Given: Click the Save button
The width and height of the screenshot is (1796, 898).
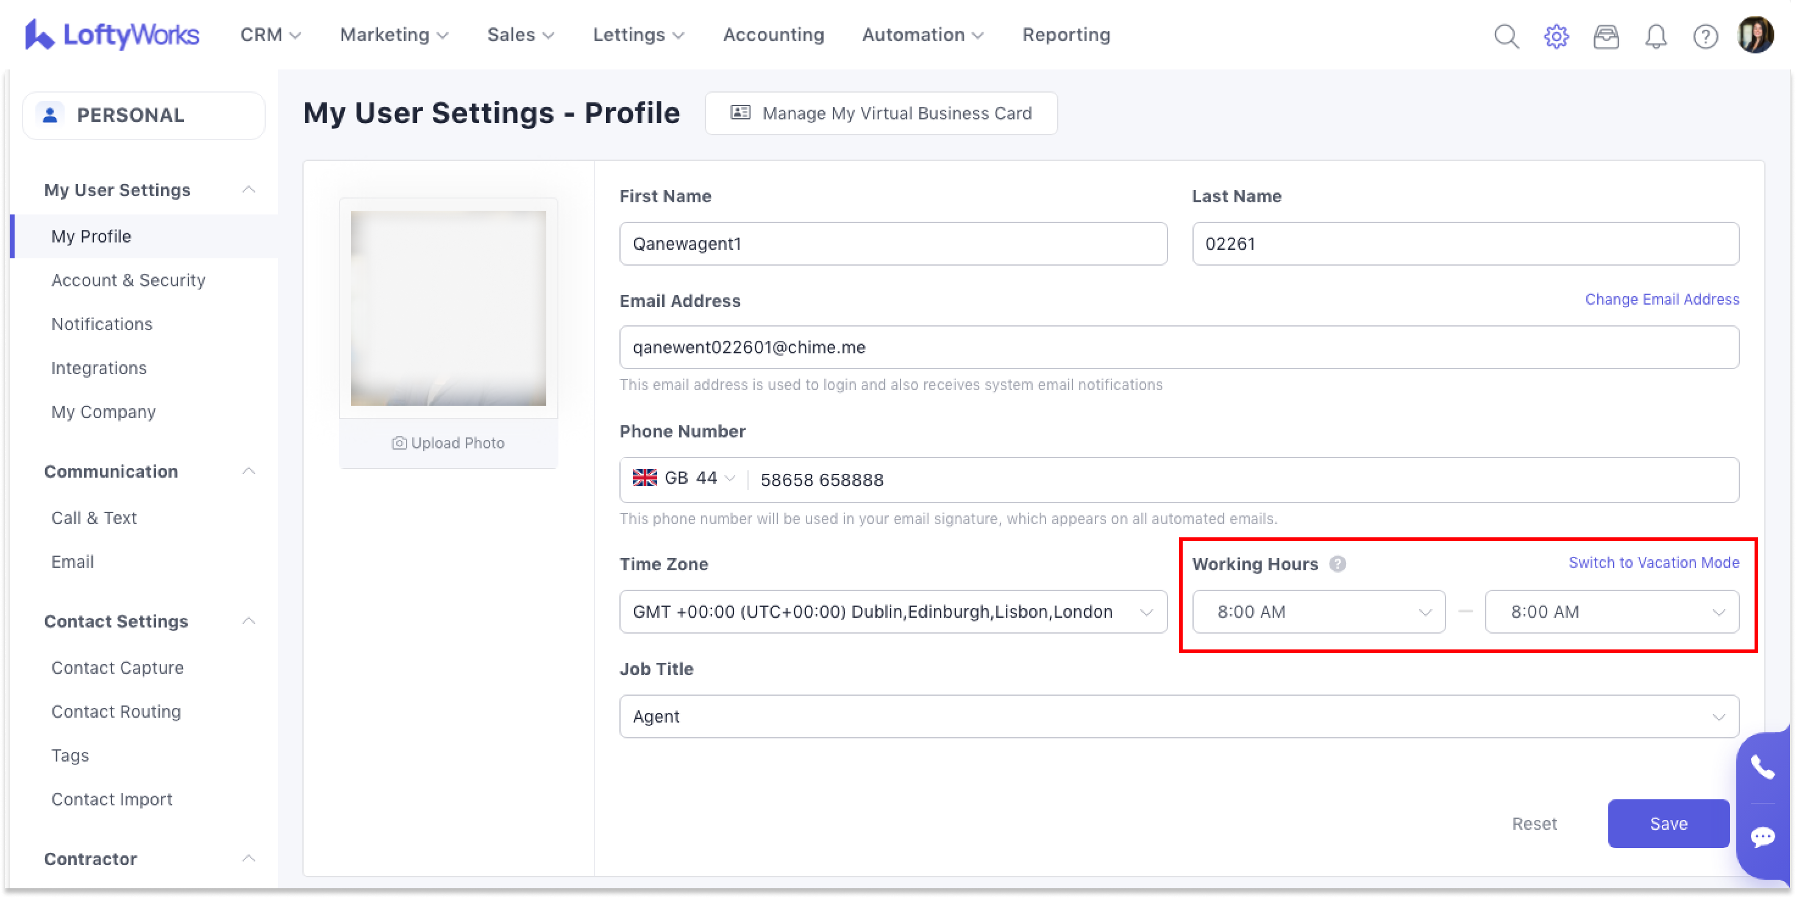Looking at the screenshot, I should click(1668, 824).
